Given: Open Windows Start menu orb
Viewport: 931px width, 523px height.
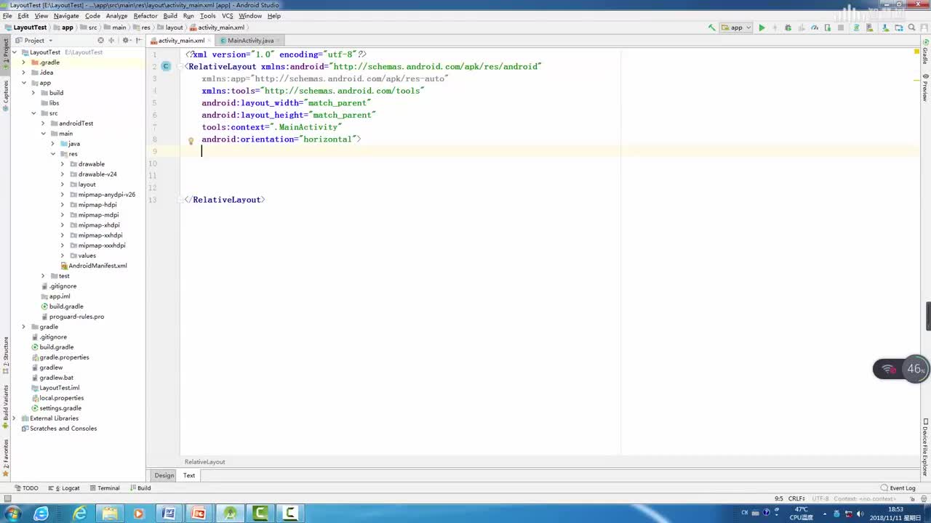Looking at the screenshot, I should (12, 514).
